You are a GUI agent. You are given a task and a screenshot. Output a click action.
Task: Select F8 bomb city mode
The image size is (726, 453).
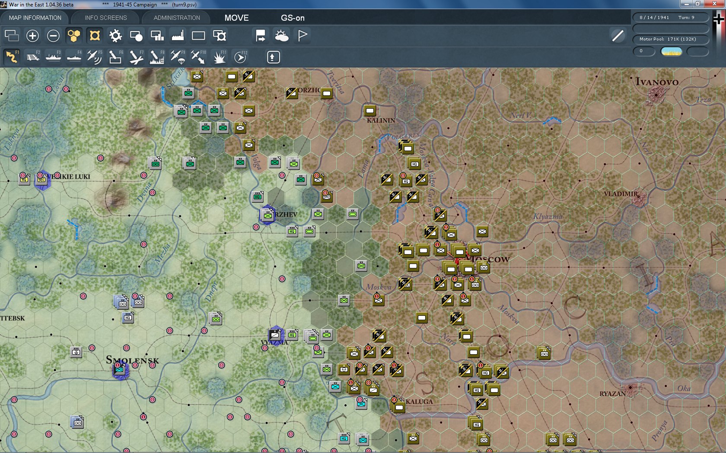tap(157, 57)
